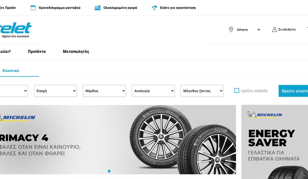Click the Βρείτε ελαστικά search button
This screenshot has width=308, height=179.
click(x=293, y=91)
